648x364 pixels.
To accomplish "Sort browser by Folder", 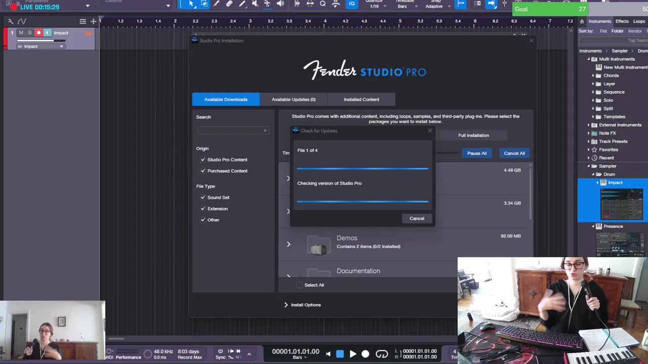I will click(x=617, y=31).
